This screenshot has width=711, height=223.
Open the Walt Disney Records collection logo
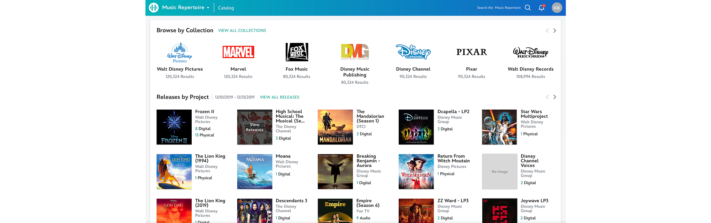coord(531,52)
